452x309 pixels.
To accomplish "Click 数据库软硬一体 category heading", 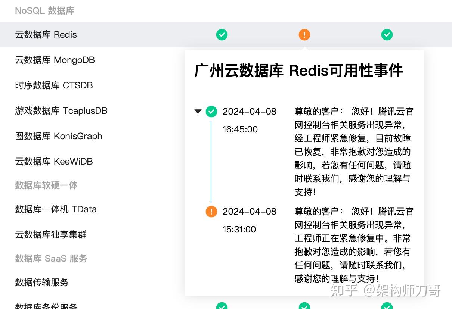I will (46, 185).
